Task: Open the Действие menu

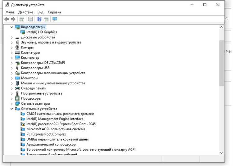Action: pos(26,12)
